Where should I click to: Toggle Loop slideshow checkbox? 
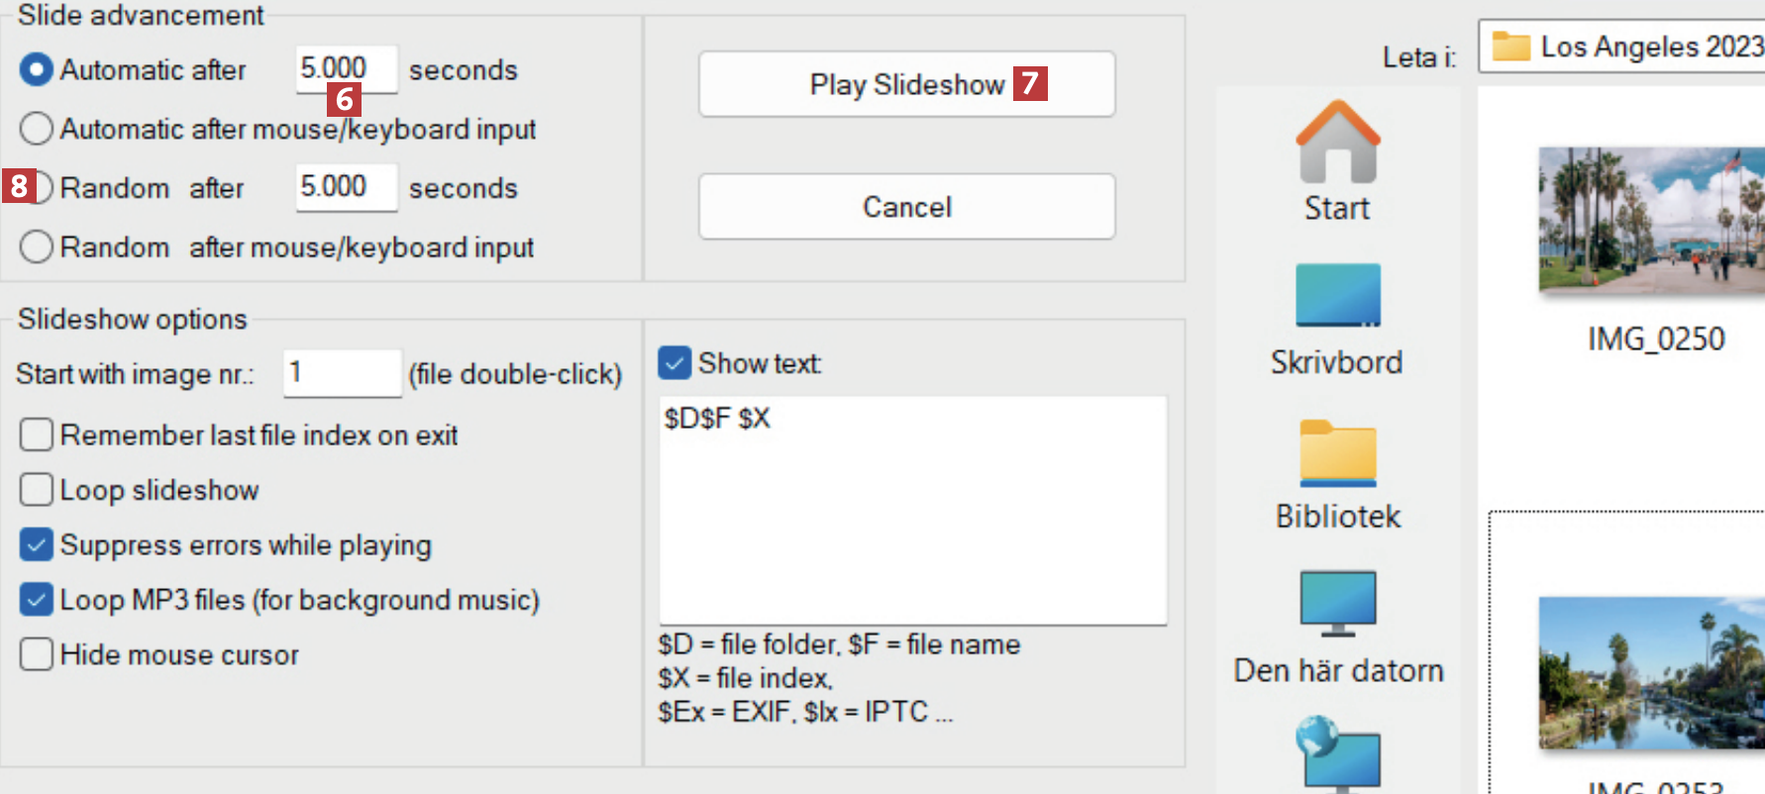pyautogui.click(x=37, y=490)
